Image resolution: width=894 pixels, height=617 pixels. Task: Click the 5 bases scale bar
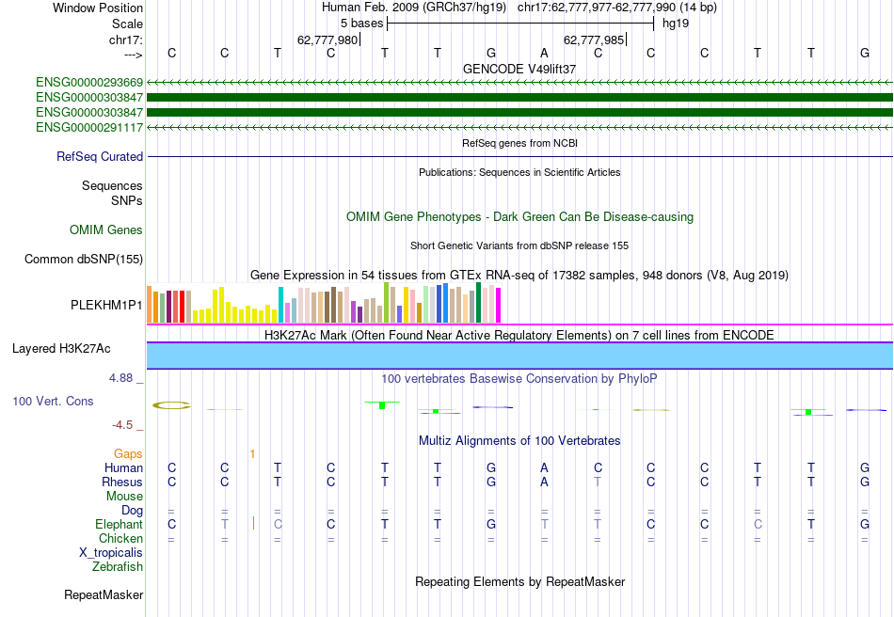[520, 24]
